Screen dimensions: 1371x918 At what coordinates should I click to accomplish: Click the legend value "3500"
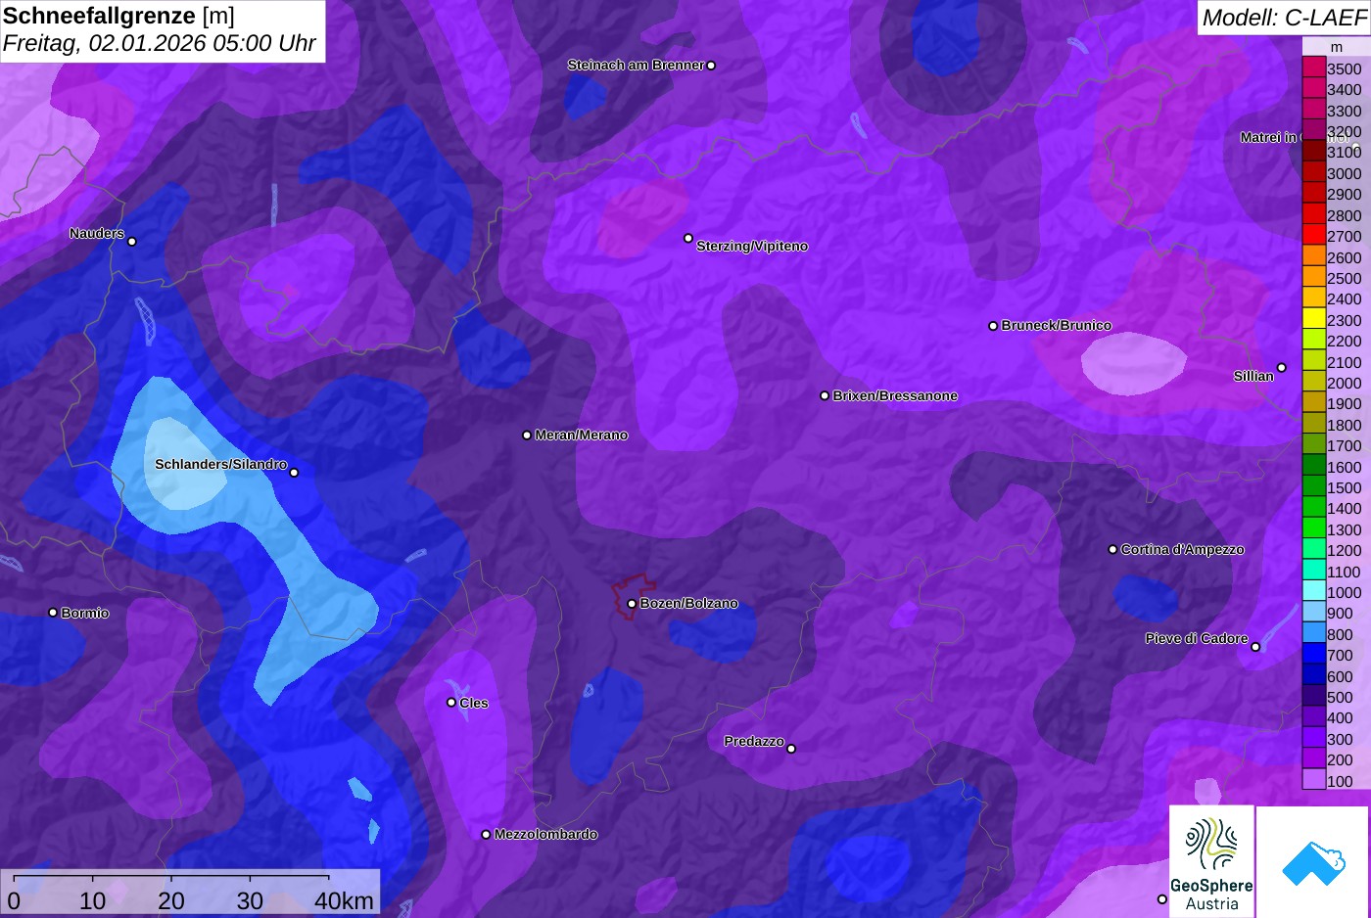[1344, 69]
